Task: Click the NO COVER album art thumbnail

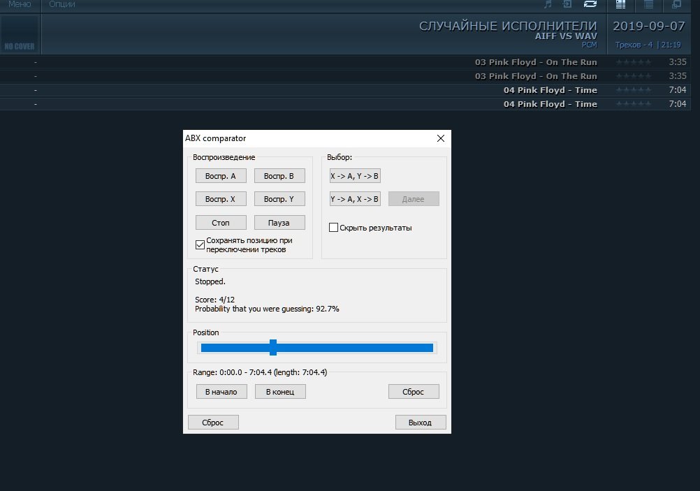Action: point(20,34)
